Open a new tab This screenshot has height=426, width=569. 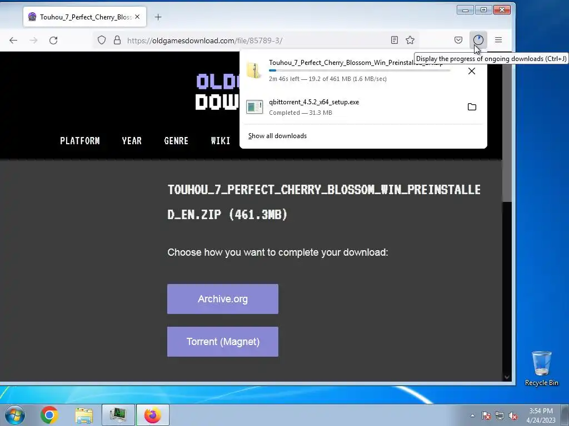click(158, 17)
